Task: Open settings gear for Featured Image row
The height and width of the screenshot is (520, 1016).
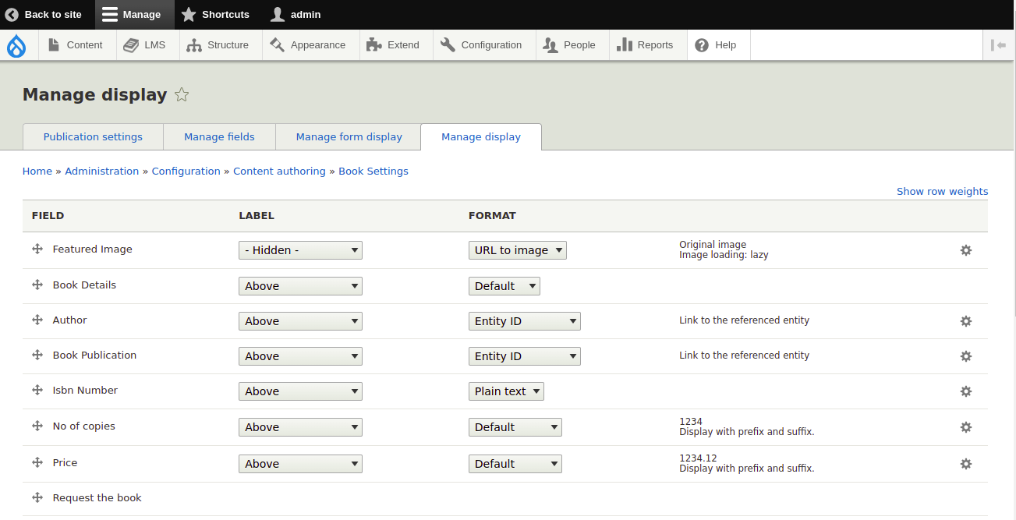Action: tap(966, 250)
